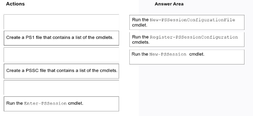Click the empty slot above the Enter-PSSession action
Viewport: 253px width, 116px height.
click(x=61, y=87)
